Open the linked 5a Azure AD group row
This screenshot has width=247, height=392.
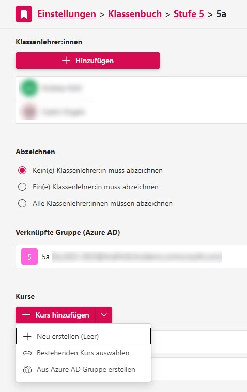[x=131, y=257]
